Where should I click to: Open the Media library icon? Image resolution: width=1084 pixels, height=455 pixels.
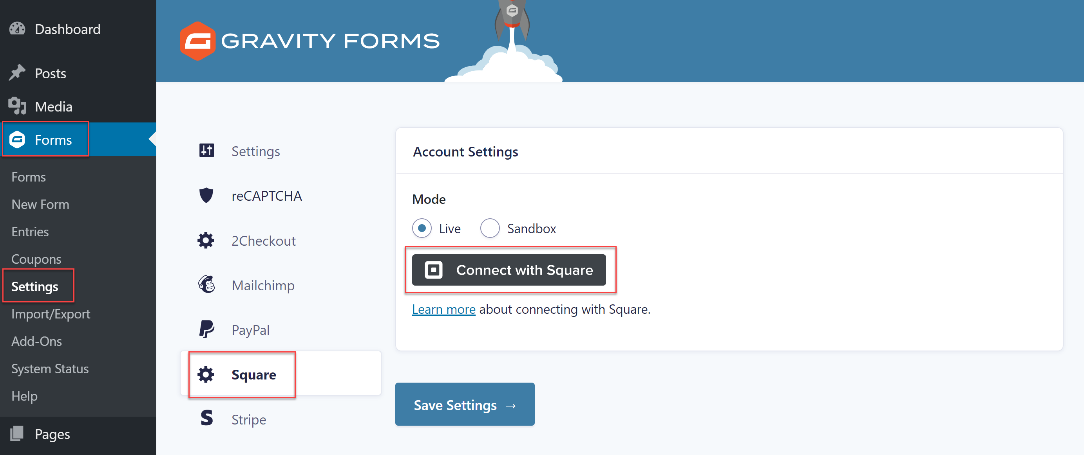[17, 106]
